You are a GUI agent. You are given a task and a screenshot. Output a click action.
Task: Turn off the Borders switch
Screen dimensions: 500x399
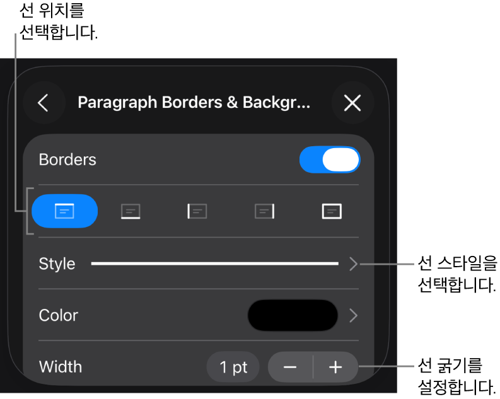[330, 159]
